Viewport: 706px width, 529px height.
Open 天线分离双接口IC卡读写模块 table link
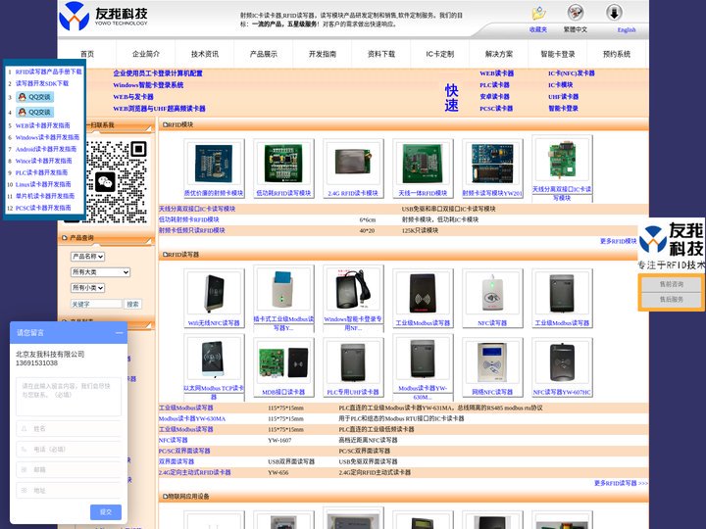click(197, 209)
